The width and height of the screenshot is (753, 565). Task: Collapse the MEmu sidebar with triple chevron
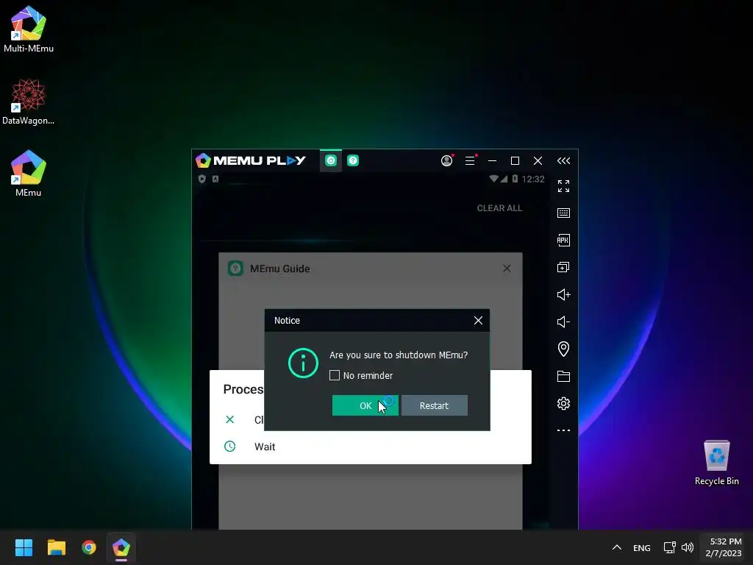(564, 160)
